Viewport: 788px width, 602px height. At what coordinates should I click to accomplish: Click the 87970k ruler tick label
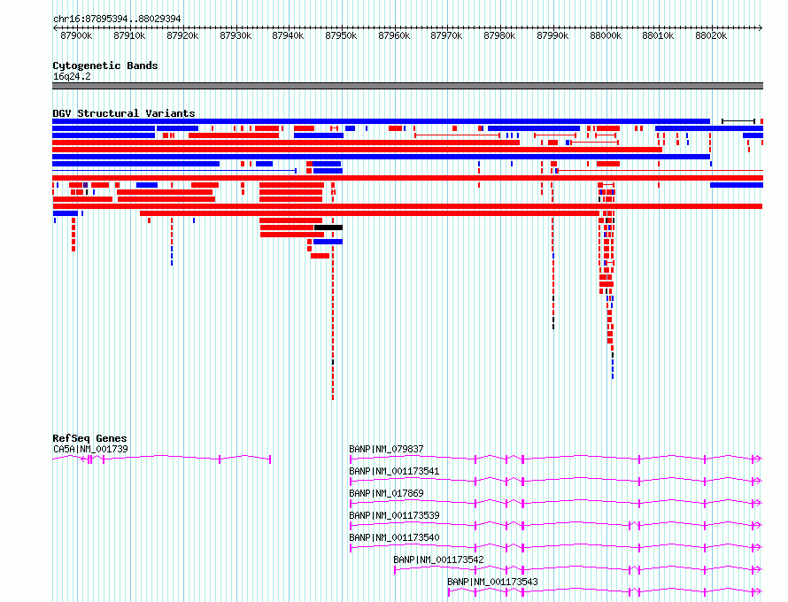point(447,35)
